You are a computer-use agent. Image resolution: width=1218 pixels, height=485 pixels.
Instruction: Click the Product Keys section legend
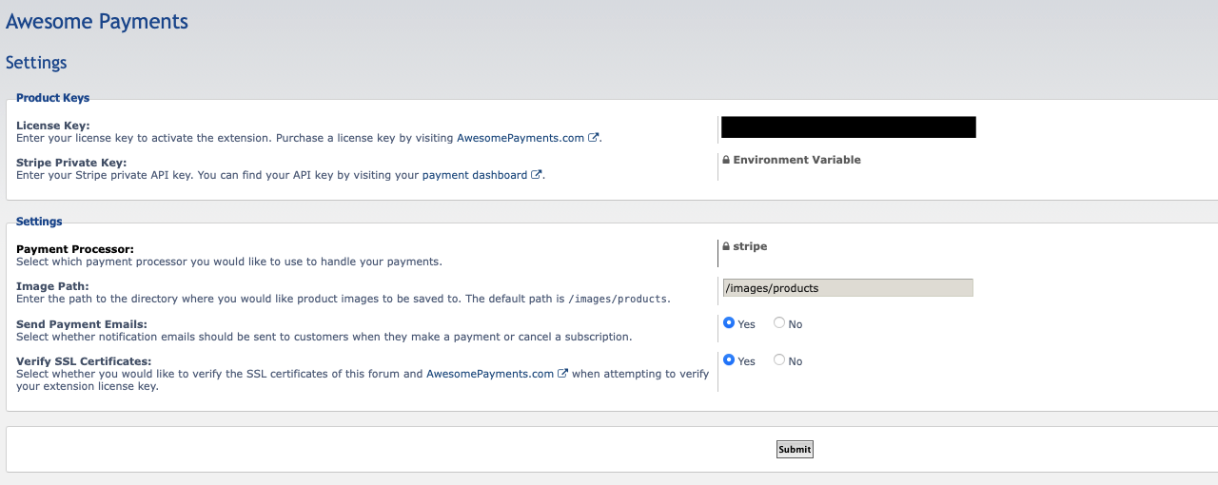[53, 98]
